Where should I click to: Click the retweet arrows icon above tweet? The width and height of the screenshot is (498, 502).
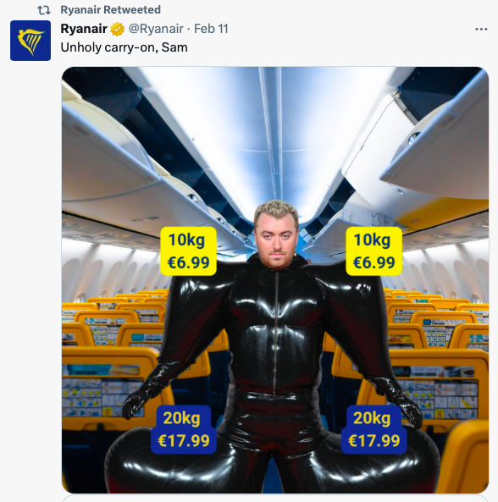[44, 10]
